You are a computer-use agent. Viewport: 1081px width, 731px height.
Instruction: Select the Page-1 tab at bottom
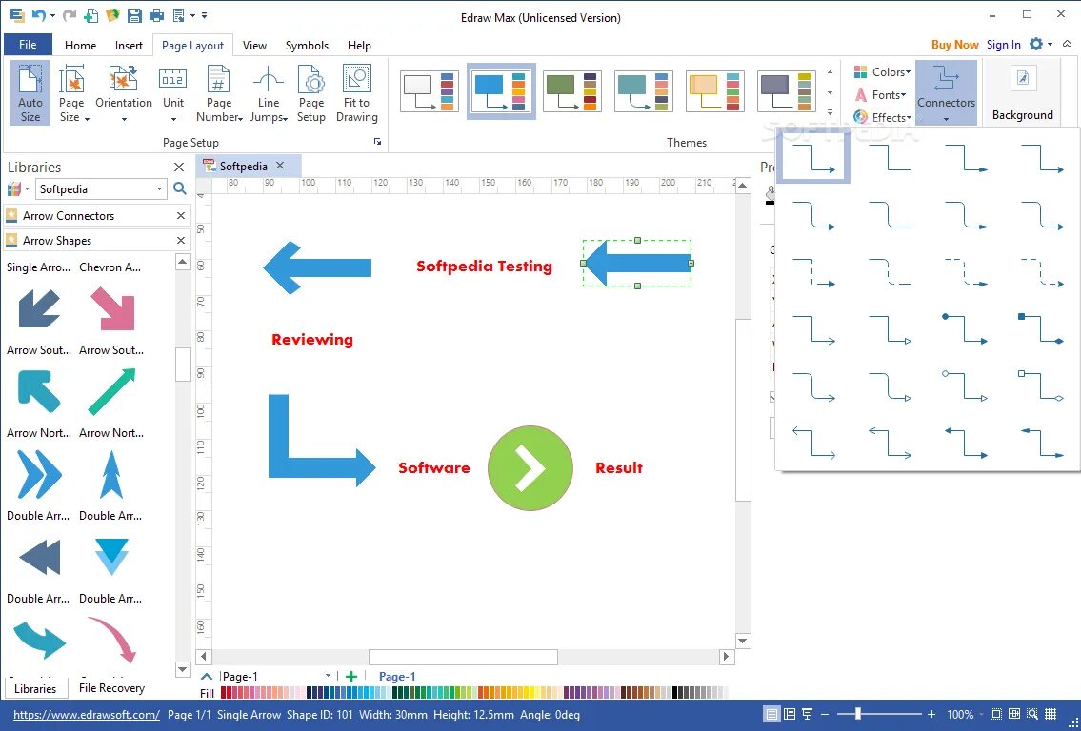point(397,677)
